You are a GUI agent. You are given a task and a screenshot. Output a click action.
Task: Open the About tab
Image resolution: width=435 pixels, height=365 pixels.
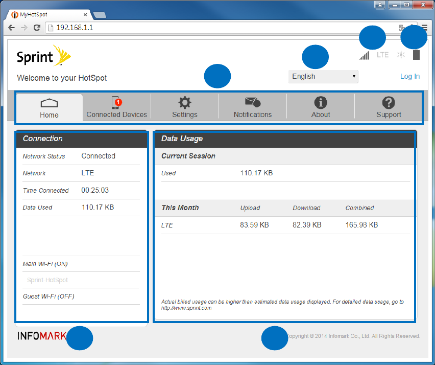pos(321,107)
